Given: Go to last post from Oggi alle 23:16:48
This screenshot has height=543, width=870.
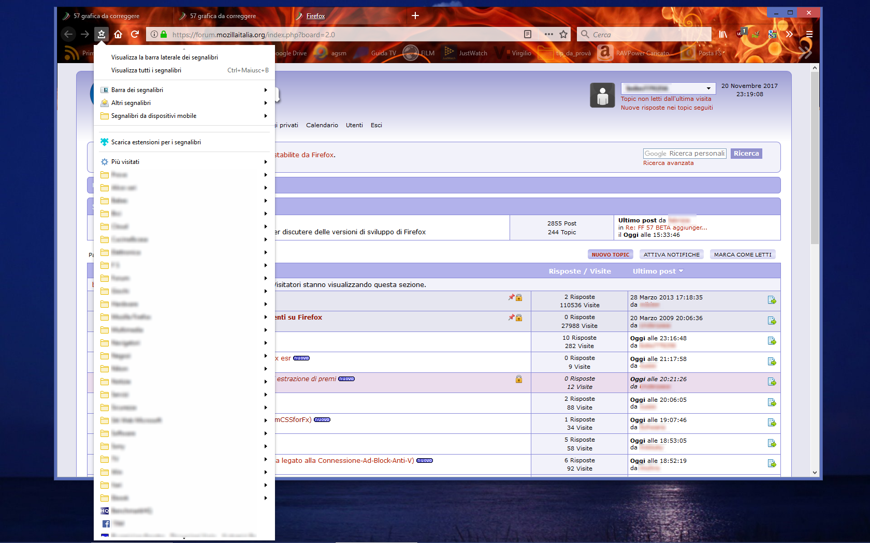Looking at the screenshot, I should [772, 341].
